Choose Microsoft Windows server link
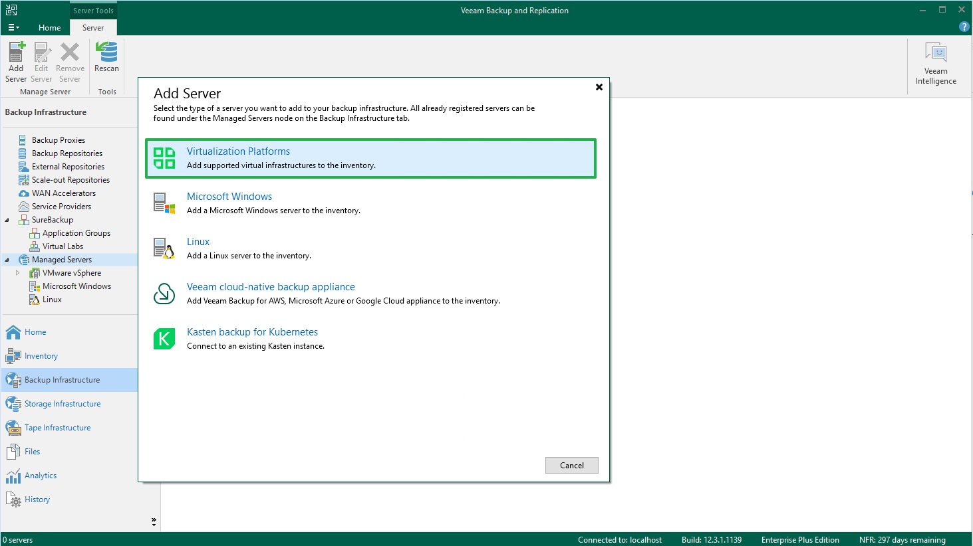 (x=229, y=197)
